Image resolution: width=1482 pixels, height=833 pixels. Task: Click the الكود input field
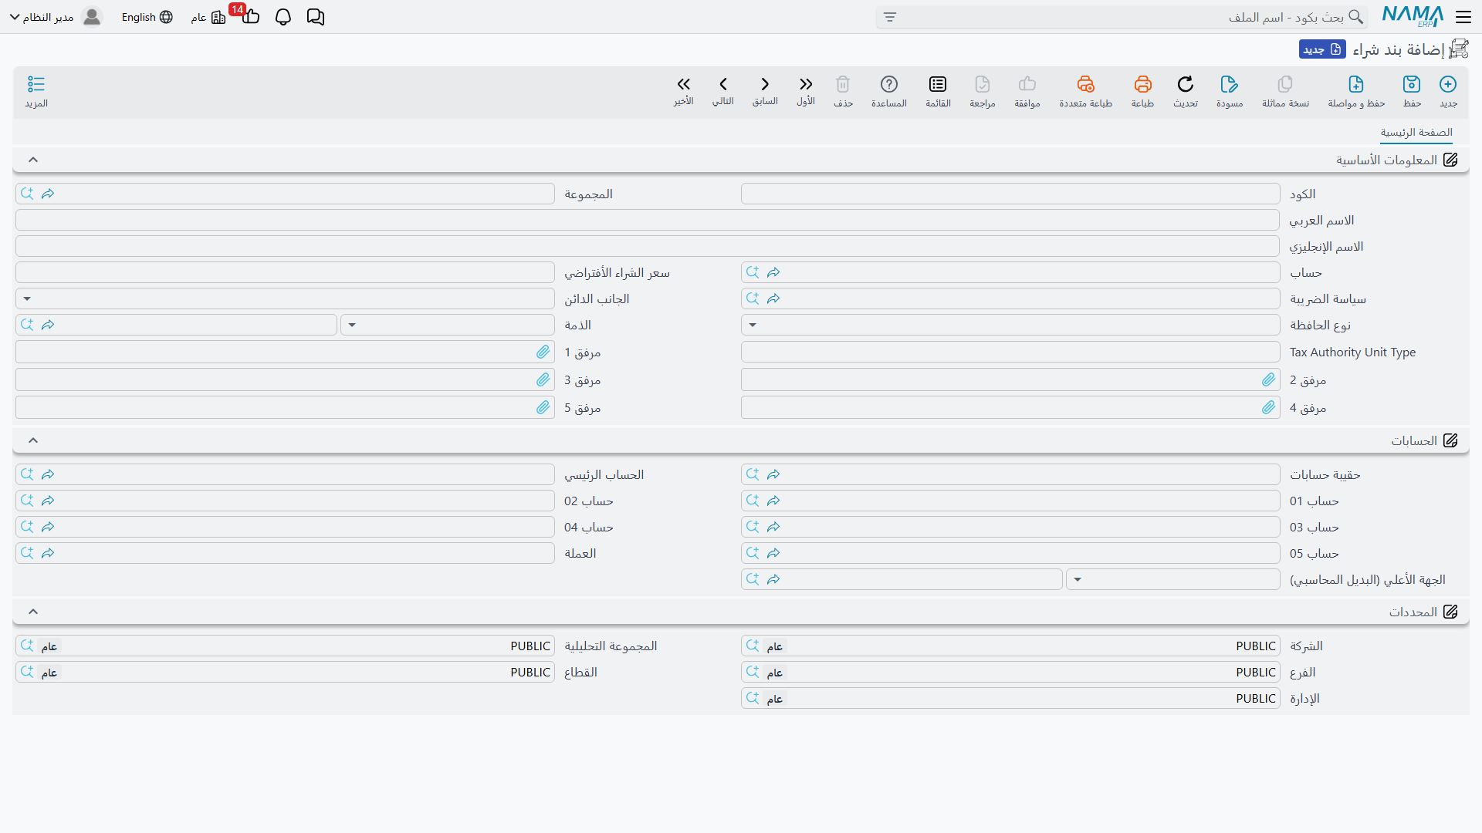tap(1010, 194)
